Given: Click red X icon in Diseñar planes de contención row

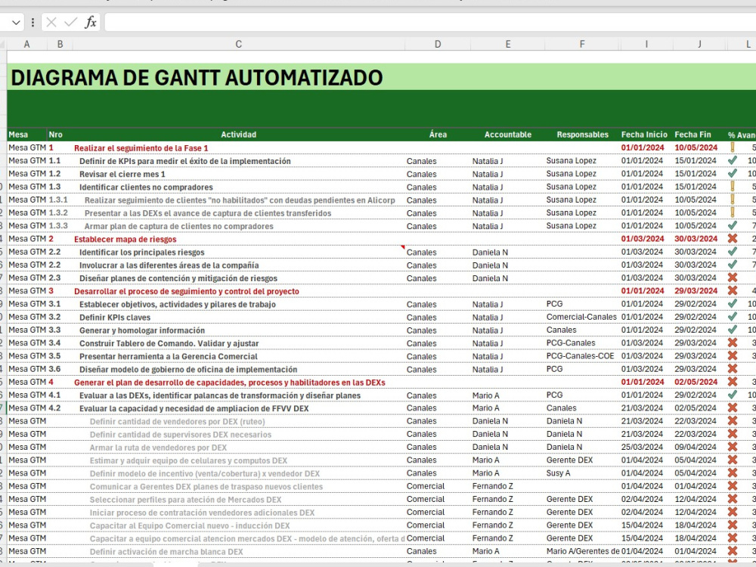Looking at the screenshot, I should (733, 277).
